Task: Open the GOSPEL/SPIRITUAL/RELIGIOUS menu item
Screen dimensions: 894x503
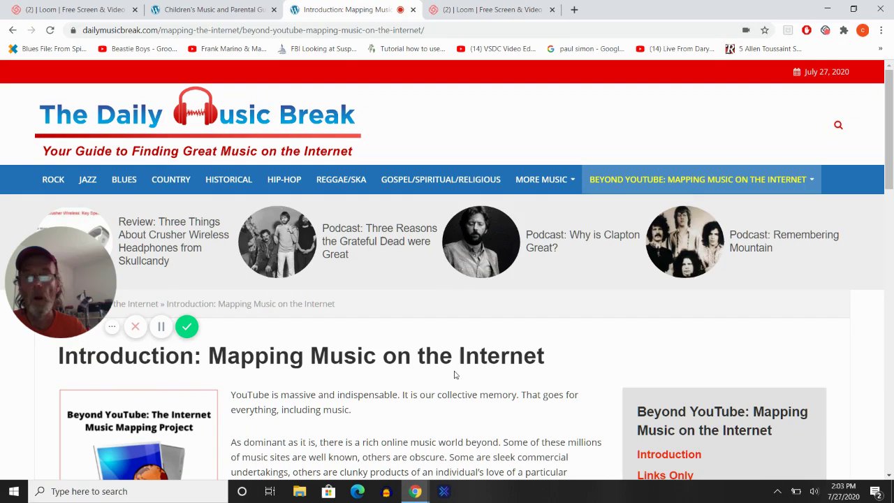Action: 441,180
